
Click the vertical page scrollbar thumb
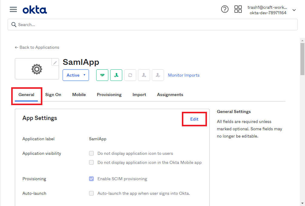click(x=302, y=59)
